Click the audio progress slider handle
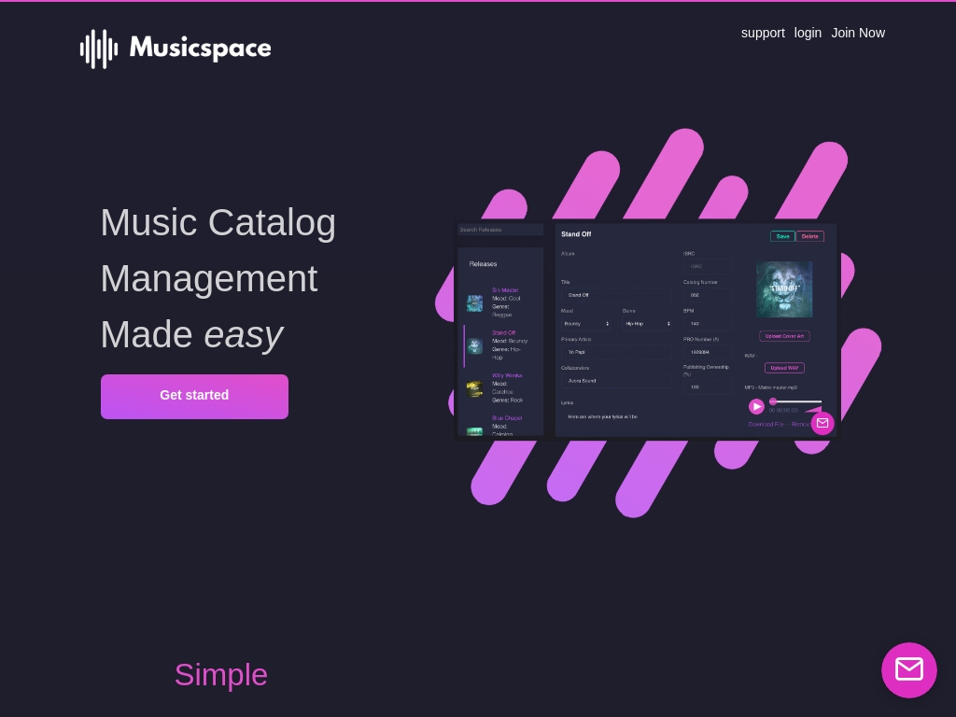Screen dimensions: 956x717 [773, 401]
